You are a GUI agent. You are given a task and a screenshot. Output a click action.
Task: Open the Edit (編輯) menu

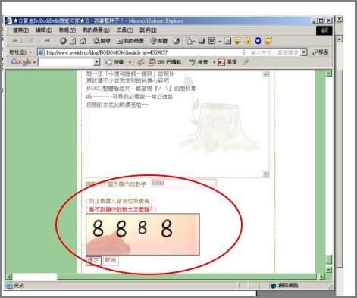click(44, 30)
